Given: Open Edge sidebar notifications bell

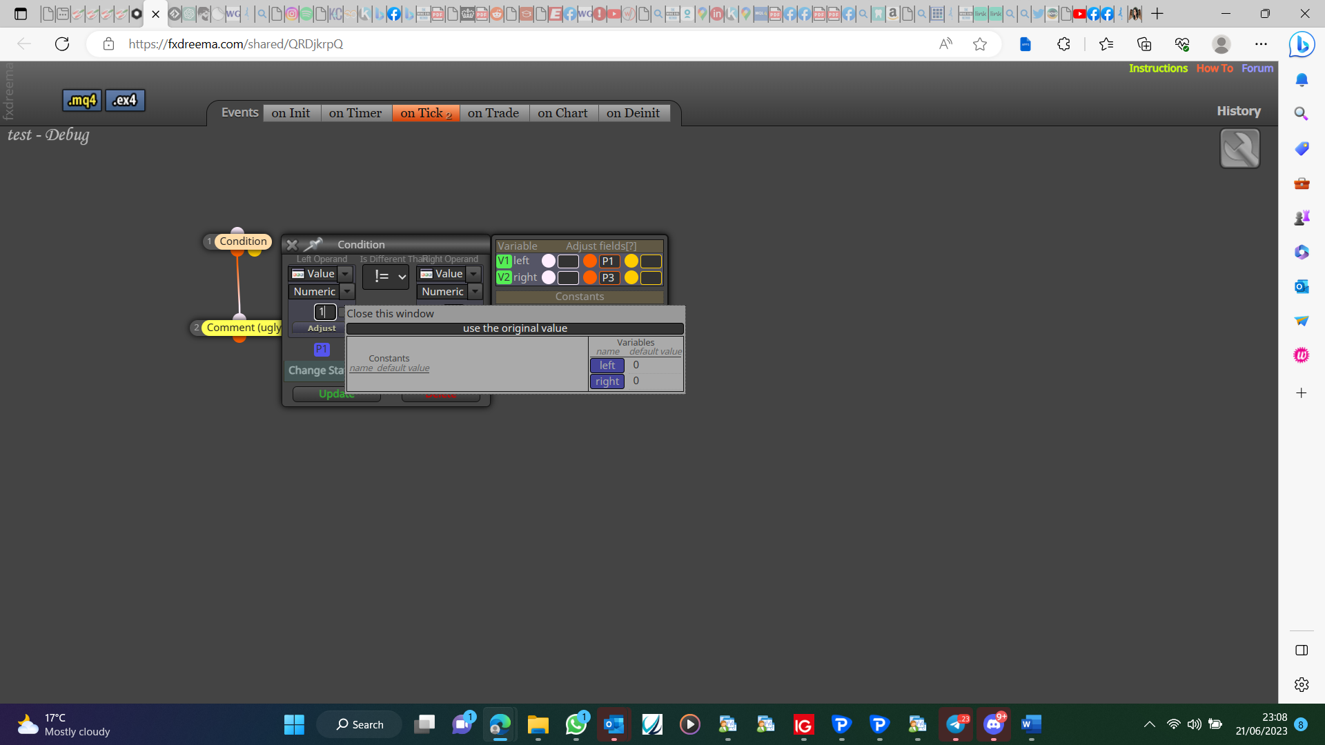Looking at the screenshot, I should 1302,79.
